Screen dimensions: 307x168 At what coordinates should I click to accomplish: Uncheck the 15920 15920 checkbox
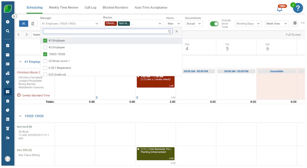[45, 54]
